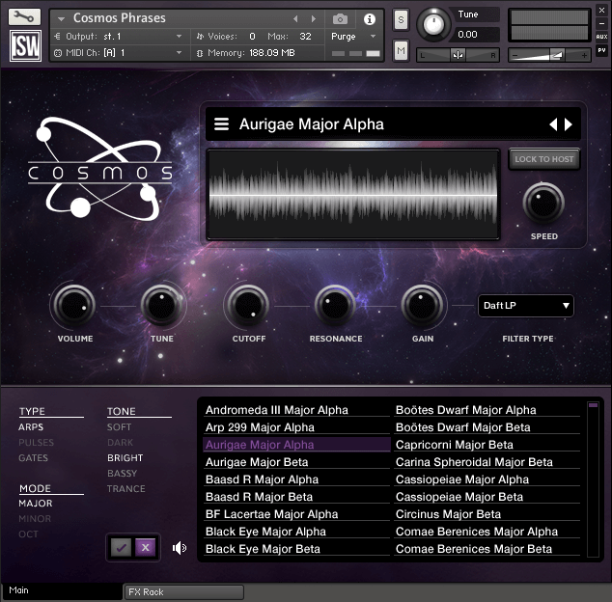Viewport: 612px width, 602px height.
Task: Open the hamburger phrase menu
Action: pyautogui.click(x=221, y=124)
